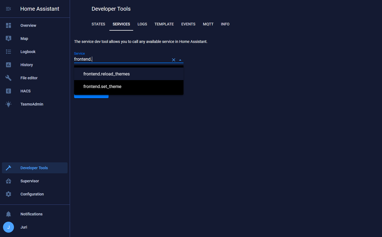This screenshot has height=237, width=382.
Task: Switch to the Logs tab
Action: click(x=142, y=24)
